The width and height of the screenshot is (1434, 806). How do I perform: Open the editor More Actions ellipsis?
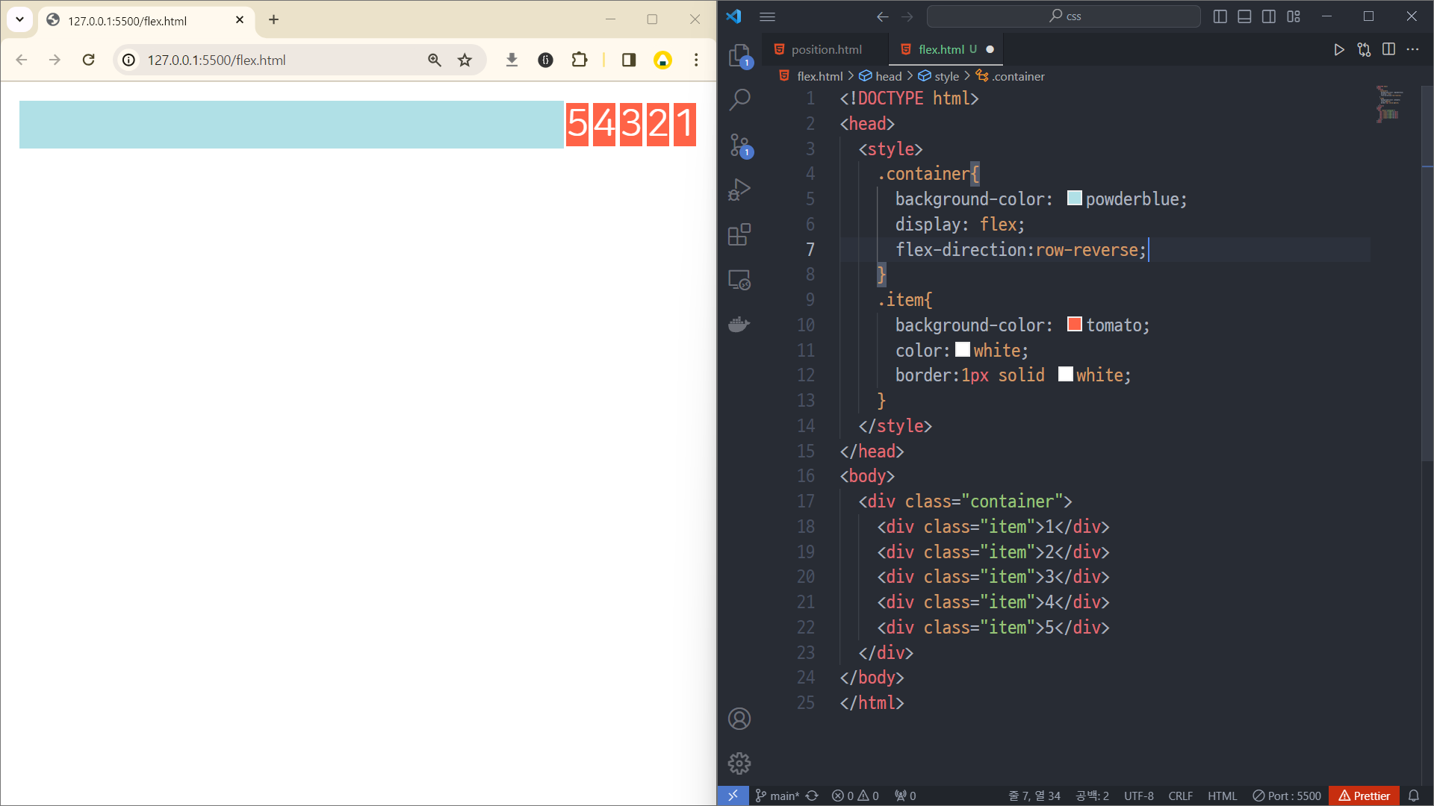pos(1412,49)
